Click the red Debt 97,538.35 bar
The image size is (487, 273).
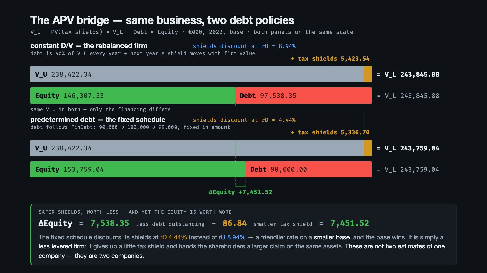click(x=304, y=96)
